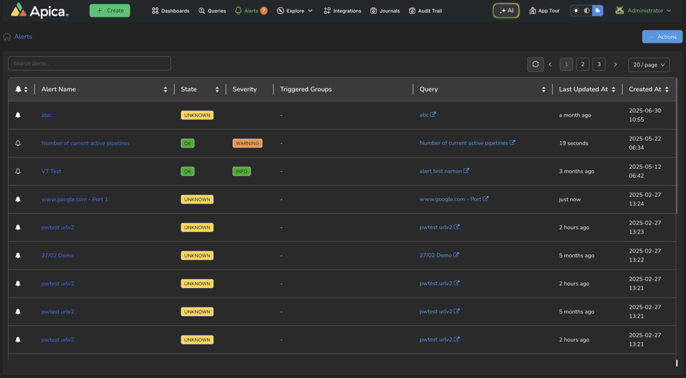Viewport: 686px width, 378px height.
Task: Open the Number of current active pipelines alert
Action: [x=86, y=143]
